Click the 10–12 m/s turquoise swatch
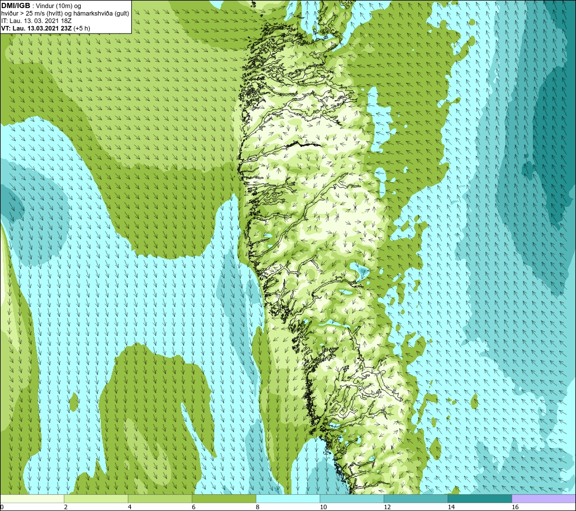Image resolution: width=576 pixels, height=511 pixels. click(x=352, y=499)
